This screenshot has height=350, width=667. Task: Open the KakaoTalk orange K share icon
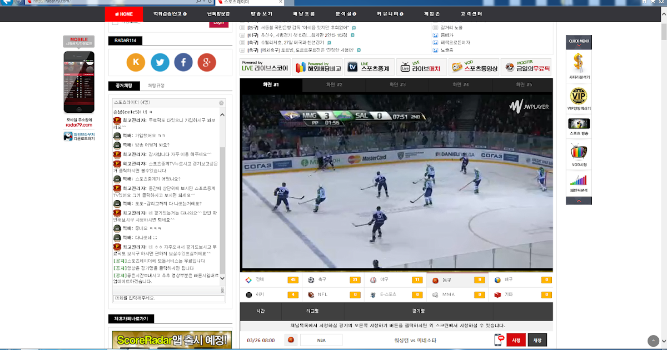click(x=136, y=62)
